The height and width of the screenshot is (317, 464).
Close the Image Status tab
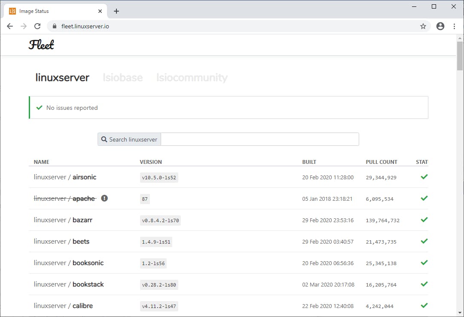click(x=100, y=11)
